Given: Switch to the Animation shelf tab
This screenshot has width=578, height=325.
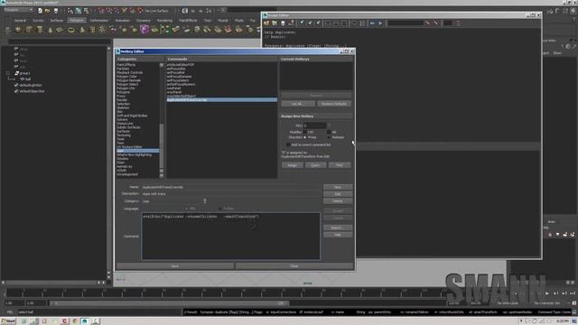Looking at the screenshot, I should 123,21.
